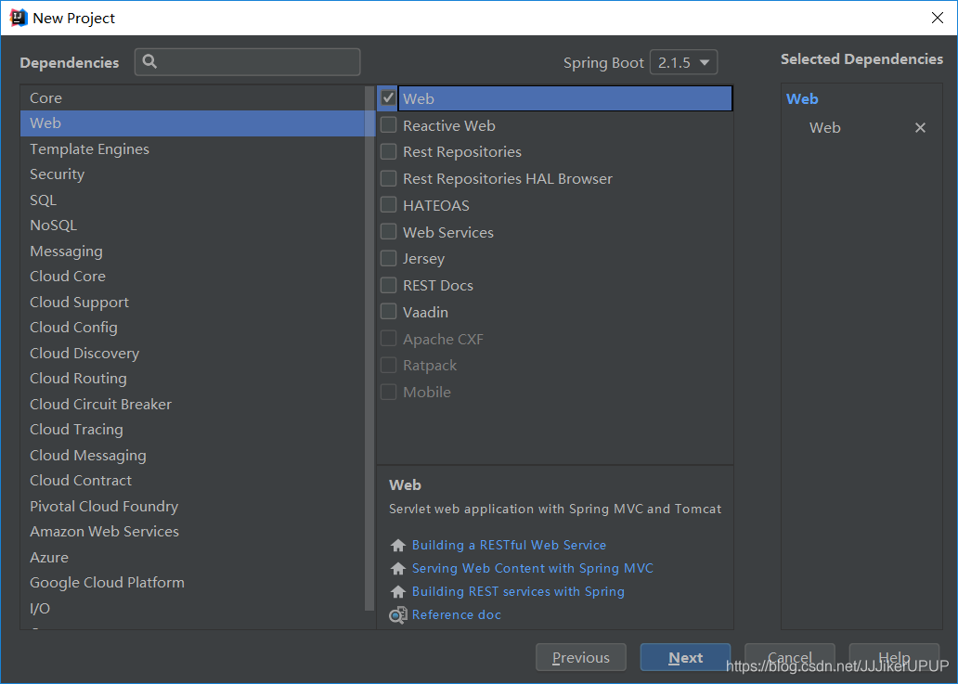
Task: Open the Cloud Messaging category
Action: pyautogui.click(x=192, y=455)
